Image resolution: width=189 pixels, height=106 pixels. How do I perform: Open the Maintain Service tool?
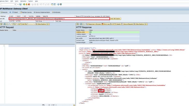click(x=26, y=12)
